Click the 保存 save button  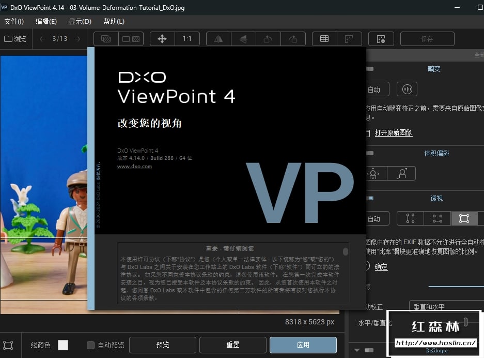pyautogui.click(x=427, y=39)
